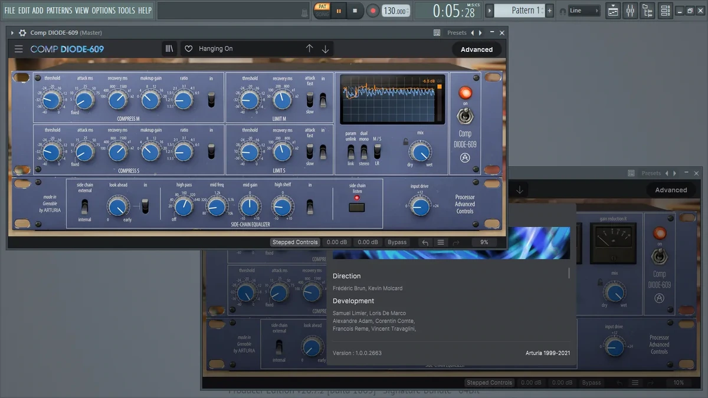Open 10% zoom dropdown in back window
Viewport: 708px width, 398px height.
[678, 383]
